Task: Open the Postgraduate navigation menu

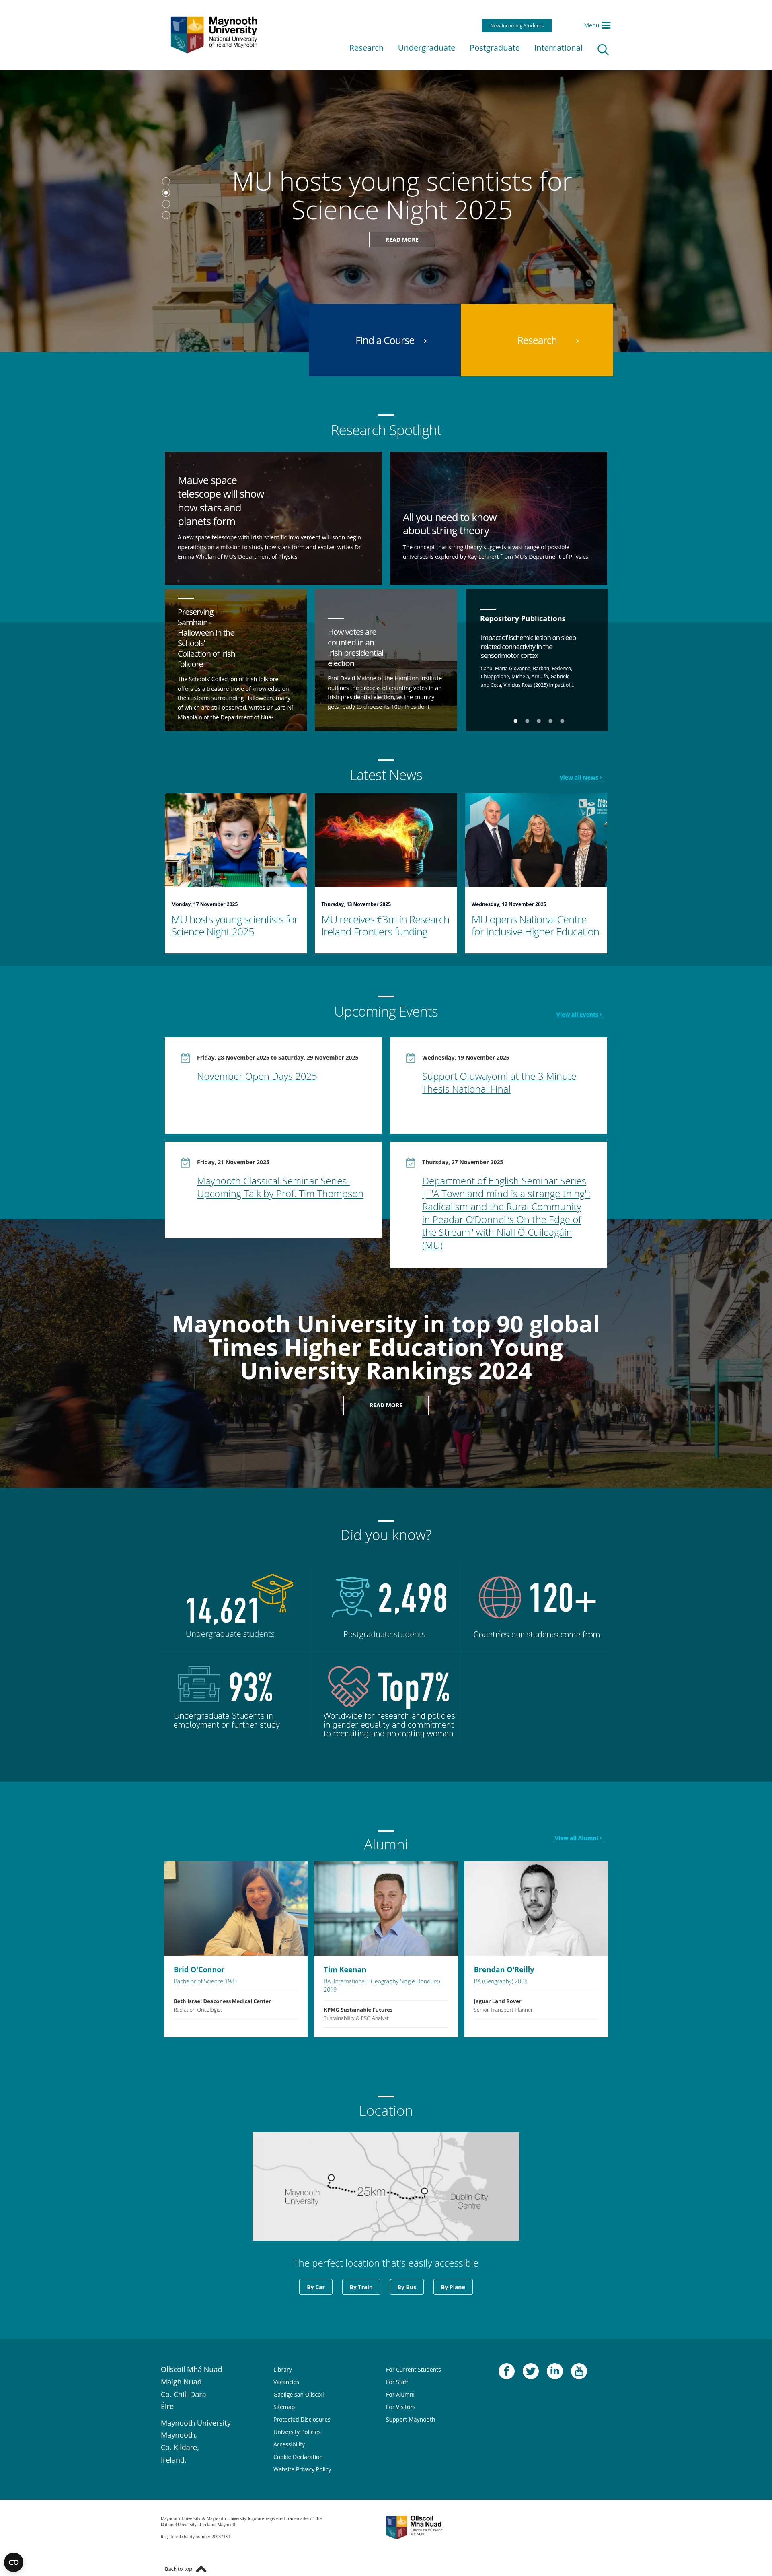Action: click(494, 48)
